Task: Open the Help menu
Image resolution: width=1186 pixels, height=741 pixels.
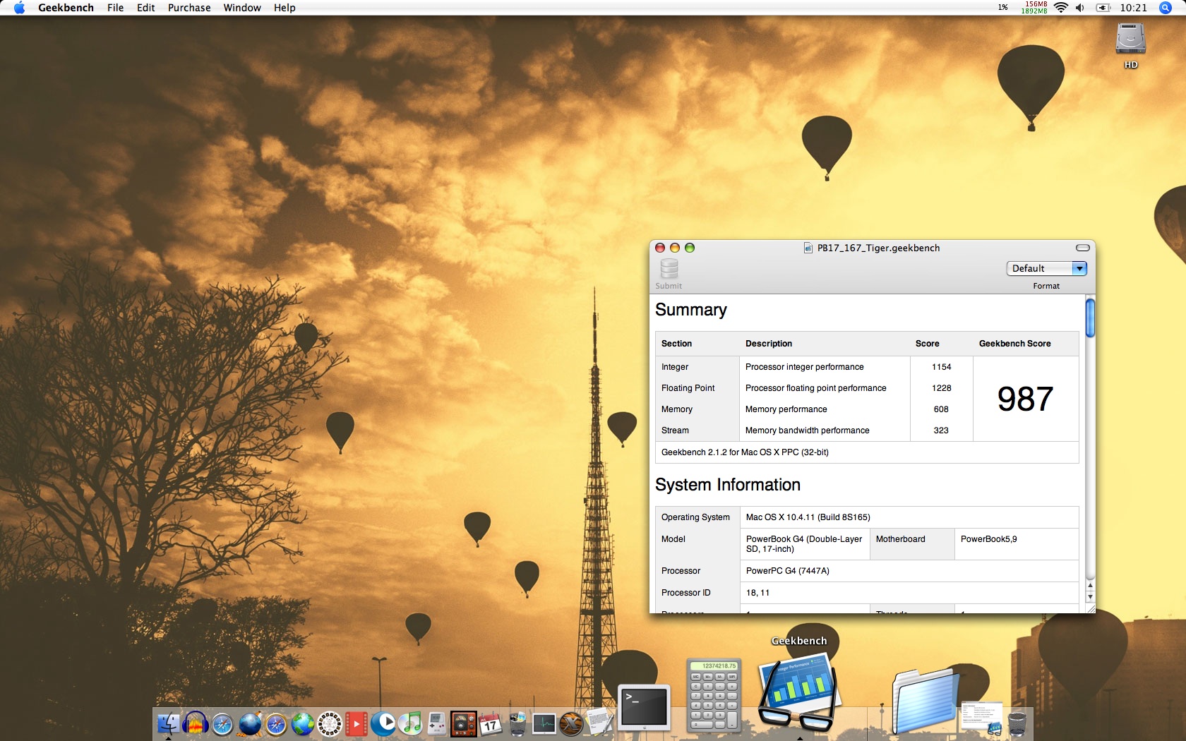Action: [x=284, y=8]
